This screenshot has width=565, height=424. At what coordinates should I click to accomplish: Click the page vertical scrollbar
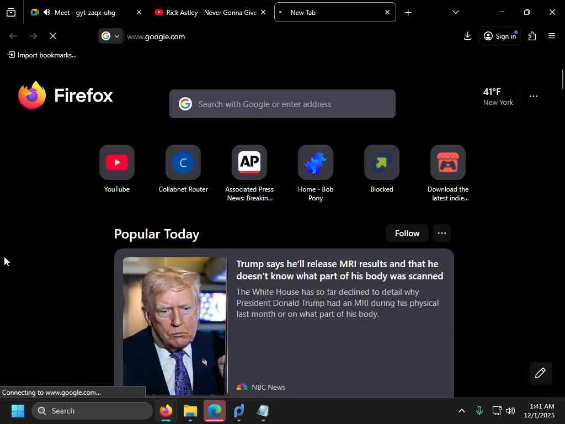point(562,79)
